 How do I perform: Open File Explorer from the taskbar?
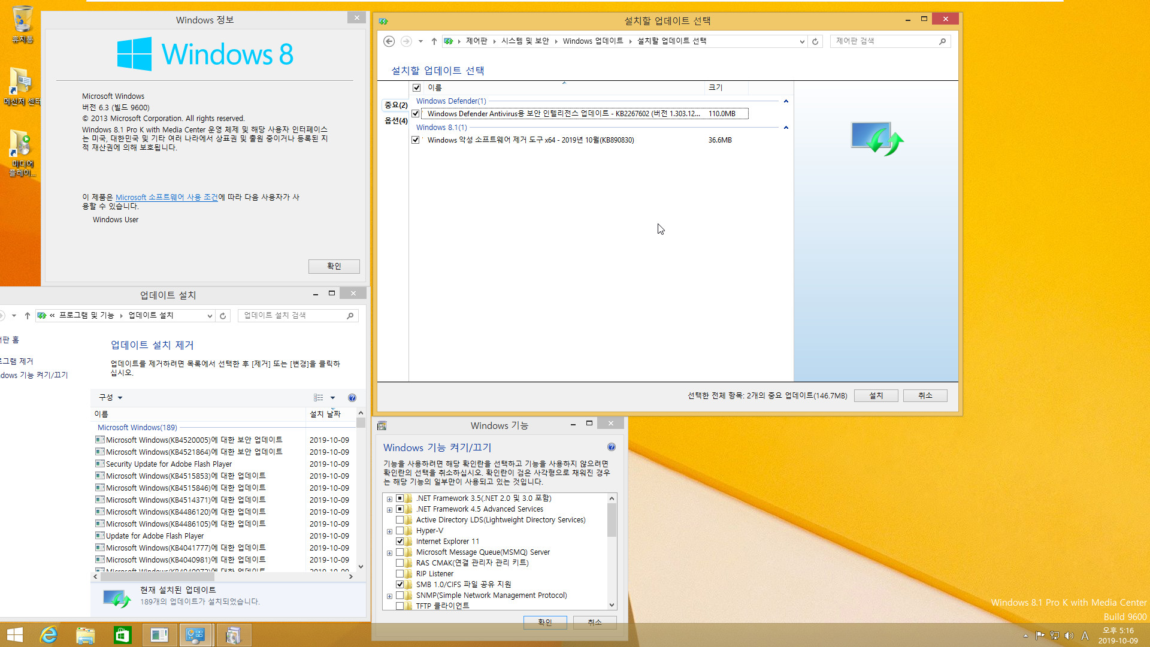(86, 635)
